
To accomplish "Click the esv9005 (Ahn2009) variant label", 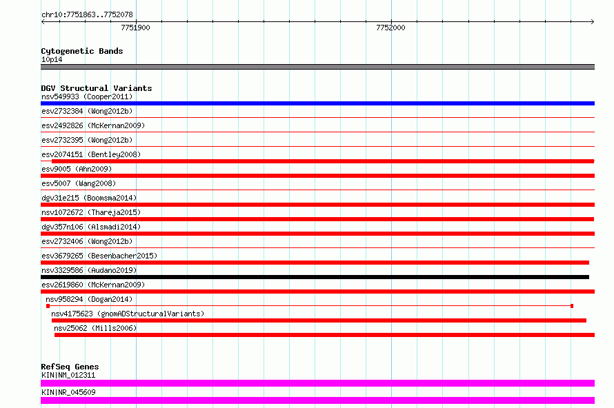I will click(x=77, y=169).
